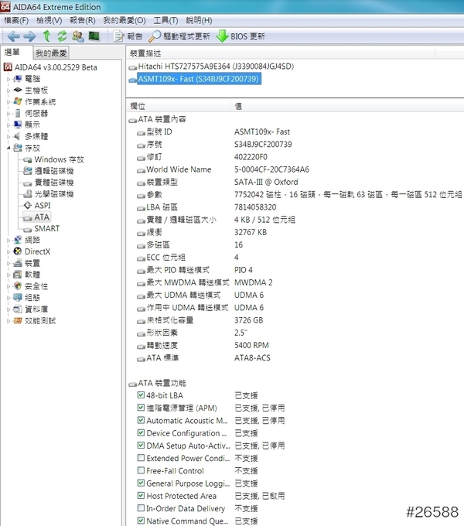Click the green monitor icon in toolbar
Image resolution: width=464 pixels, height=526 pixels.
[x=94, y=36]
